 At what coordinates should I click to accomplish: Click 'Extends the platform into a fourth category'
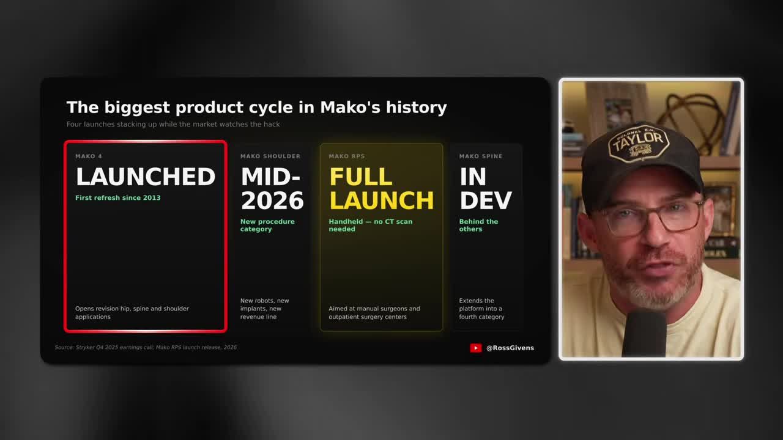(x=482, y=309)
